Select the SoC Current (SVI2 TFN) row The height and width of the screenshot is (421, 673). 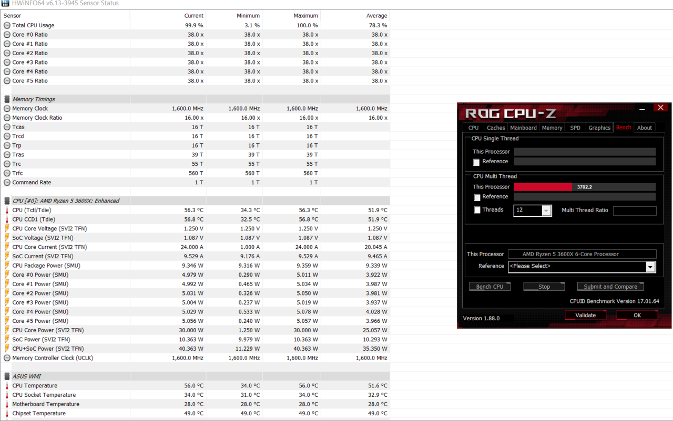[195, 256]
